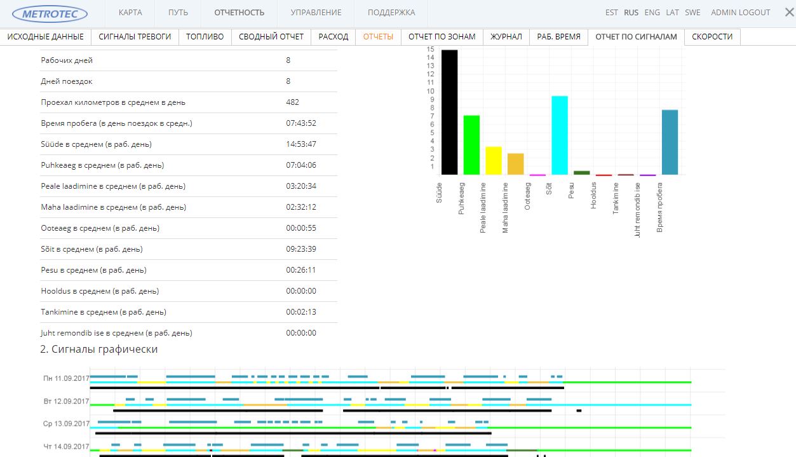This screenshot has width=796, height=457.
Task: Open the Путь main menu
Action: (178, 13)
